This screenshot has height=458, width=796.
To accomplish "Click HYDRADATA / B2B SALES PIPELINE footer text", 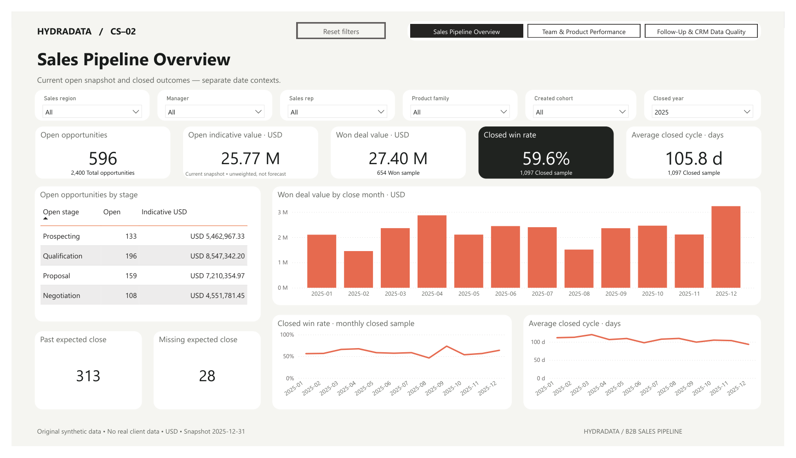I will pyautogui.click(x=633, y=431).
